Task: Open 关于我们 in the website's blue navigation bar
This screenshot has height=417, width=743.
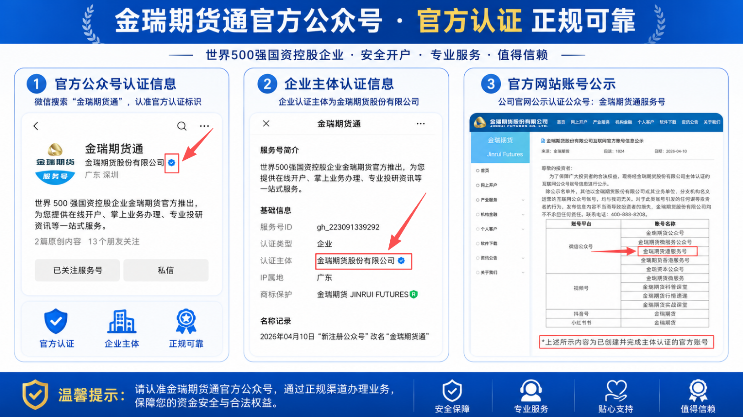Action: coord(711,122)
